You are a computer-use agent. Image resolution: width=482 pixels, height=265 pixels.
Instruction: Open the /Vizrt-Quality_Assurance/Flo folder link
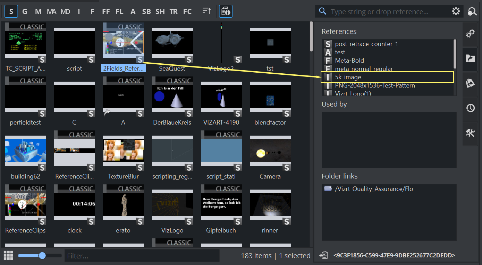[x=373, y=189]
